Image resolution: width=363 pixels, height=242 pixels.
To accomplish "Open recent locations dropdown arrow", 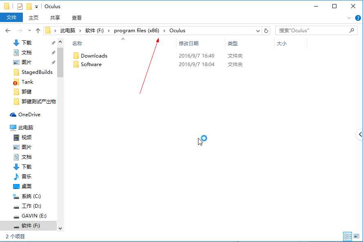I will click(x=29, y=31).
